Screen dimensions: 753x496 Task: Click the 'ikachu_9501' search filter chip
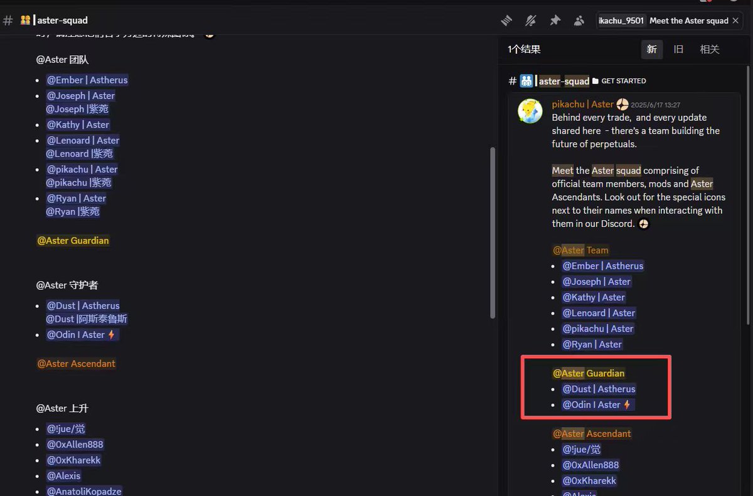[621, 21]
